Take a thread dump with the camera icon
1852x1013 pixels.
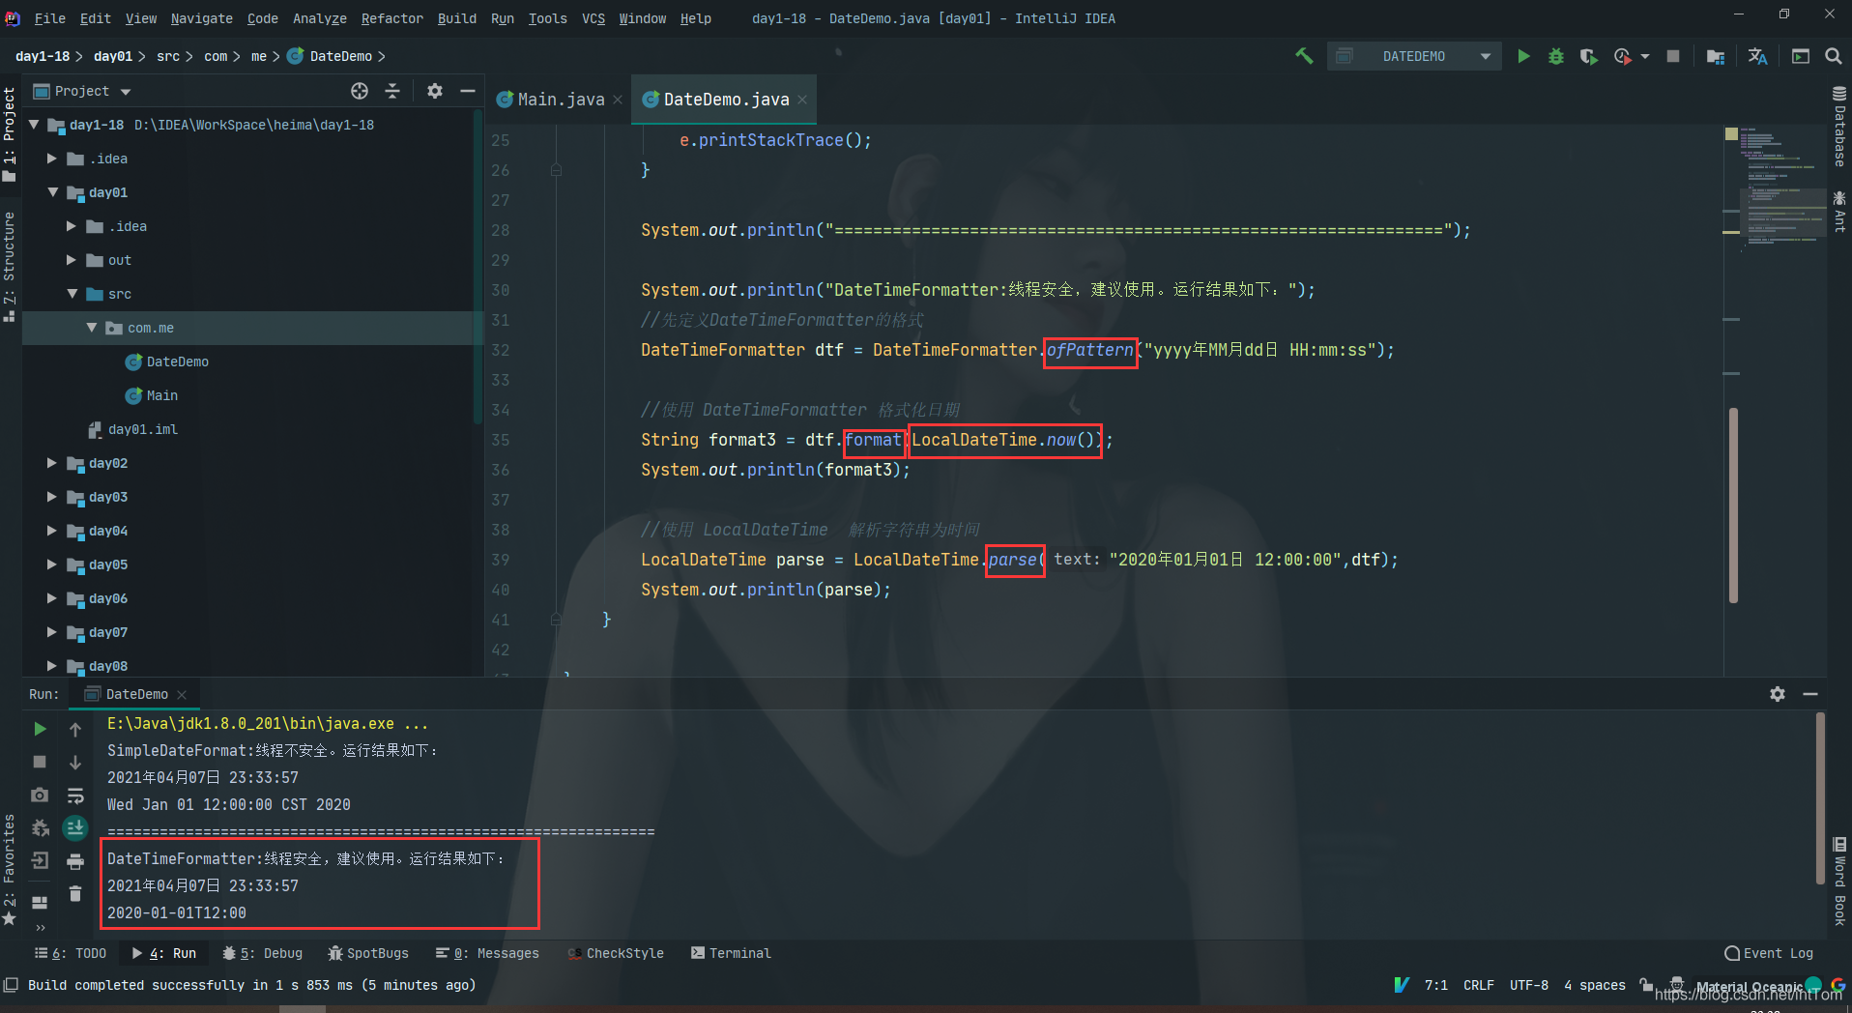tap(39, 795)
